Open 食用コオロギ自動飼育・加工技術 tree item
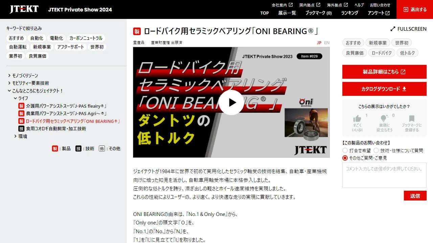 click(x=56, y=129)
